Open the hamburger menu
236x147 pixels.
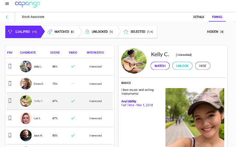click(x=7, y=4)
